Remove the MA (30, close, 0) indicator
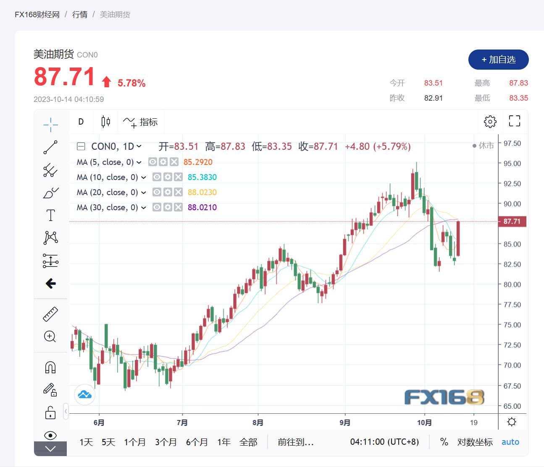The width and height of the screenshot is (544, 467). [179, 207]
